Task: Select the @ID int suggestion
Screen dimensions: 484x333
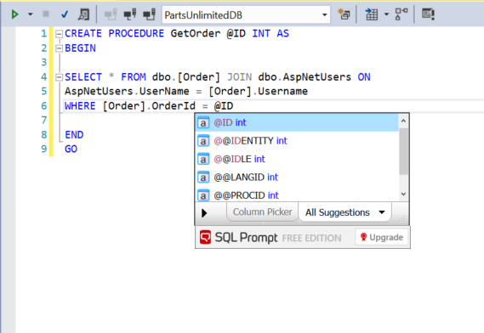Action: click(x=297, y=122)
